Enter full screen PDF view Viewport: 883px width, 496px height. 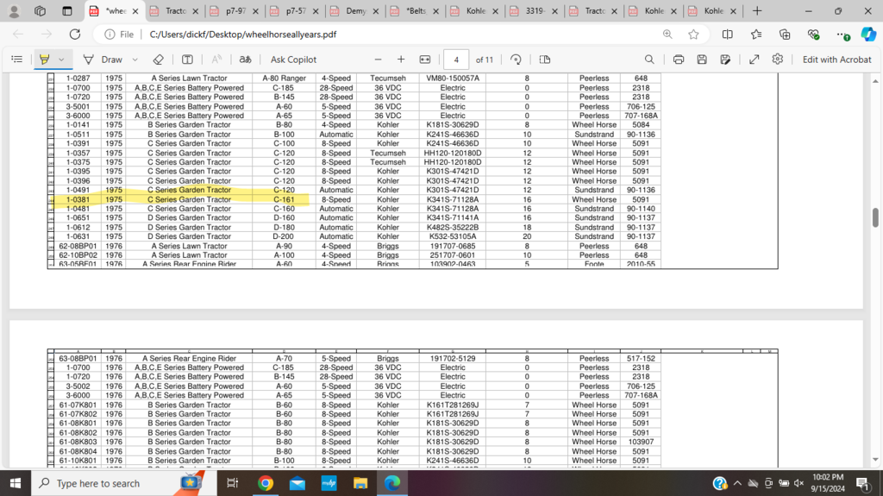(755, 60)
